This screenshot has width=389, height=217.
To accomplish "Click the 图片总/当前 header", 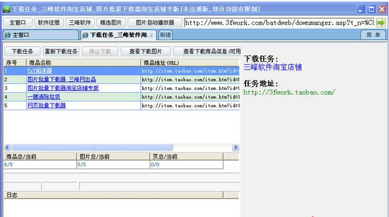I will click(x=114, y=156).
